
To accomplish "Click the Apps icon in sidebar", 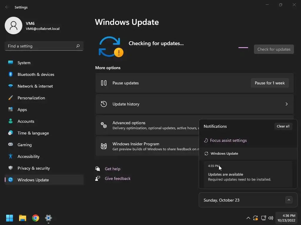I will click(11, 110).
